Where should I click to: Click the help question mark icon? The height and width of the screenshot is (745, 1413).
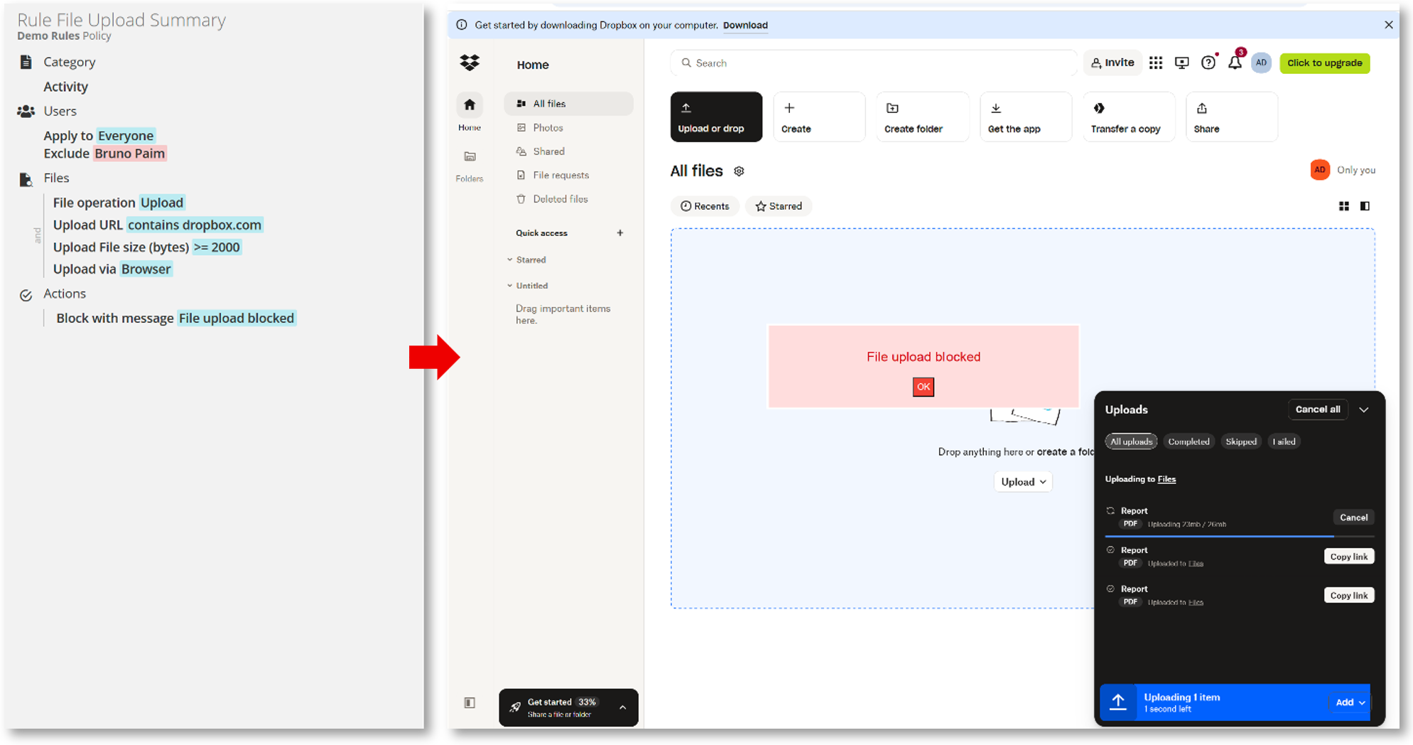1208,63
